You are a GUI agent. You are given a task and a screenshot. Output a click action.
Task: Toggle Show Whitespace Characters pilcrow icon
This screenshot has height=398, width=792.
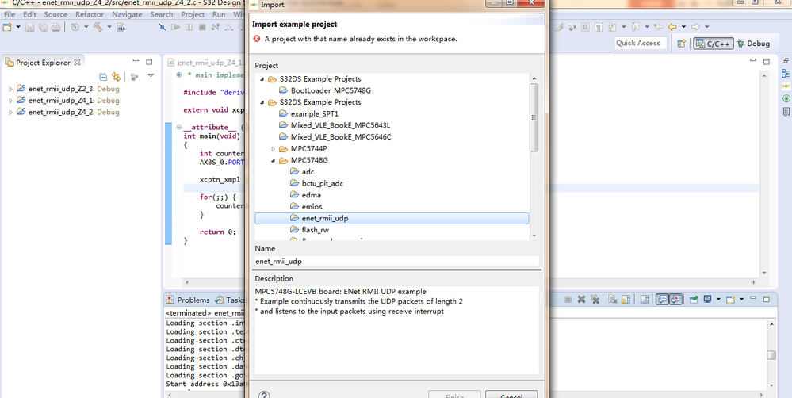point(599,27)
